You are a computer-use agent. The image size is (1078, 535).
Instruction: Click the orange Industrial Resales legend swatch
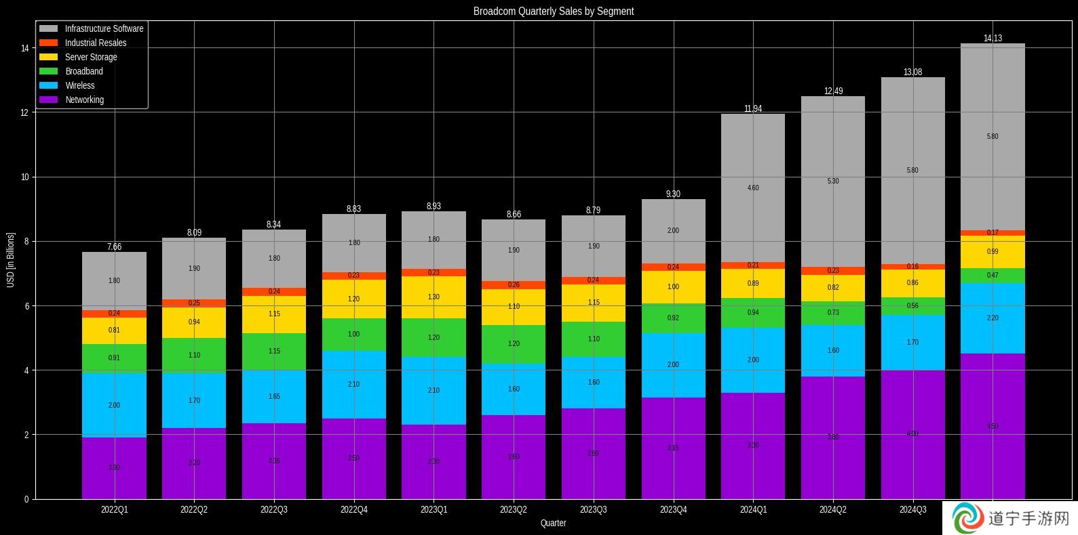[48, 43]
